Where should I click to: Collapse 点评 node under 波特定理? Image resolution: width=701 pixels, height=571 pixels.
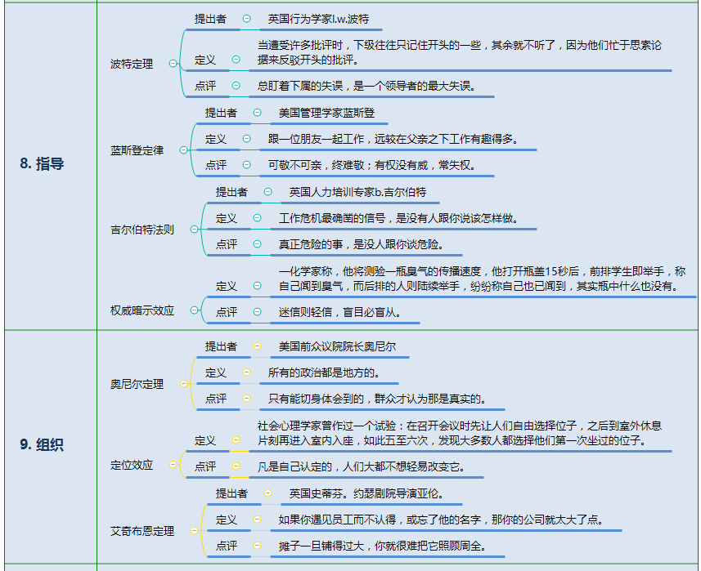pyautogui.click(x=236, y=85)
